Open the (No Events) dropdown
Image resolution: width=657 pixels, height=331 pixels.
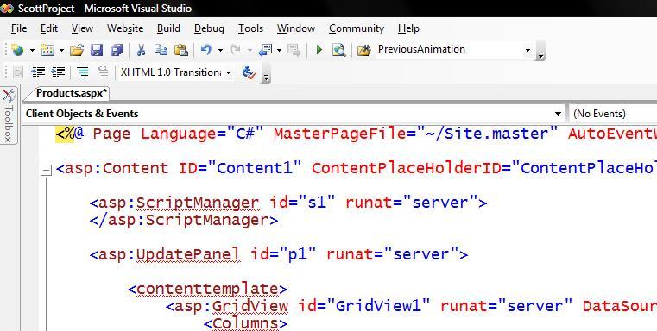click(613, 114)
